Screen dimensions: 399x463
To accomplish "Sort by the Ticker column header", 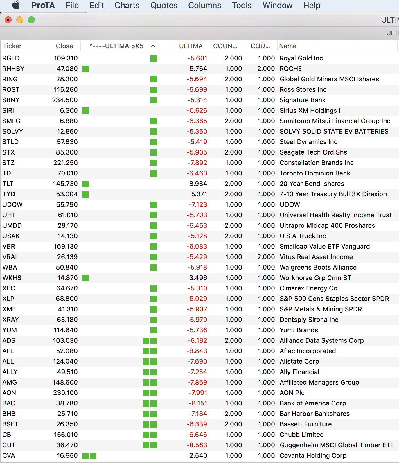I will pos(19,46).
